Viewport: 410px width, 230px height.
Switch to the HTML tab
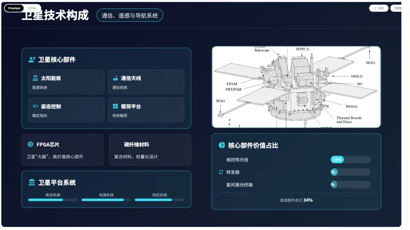[x=32, y=8]
